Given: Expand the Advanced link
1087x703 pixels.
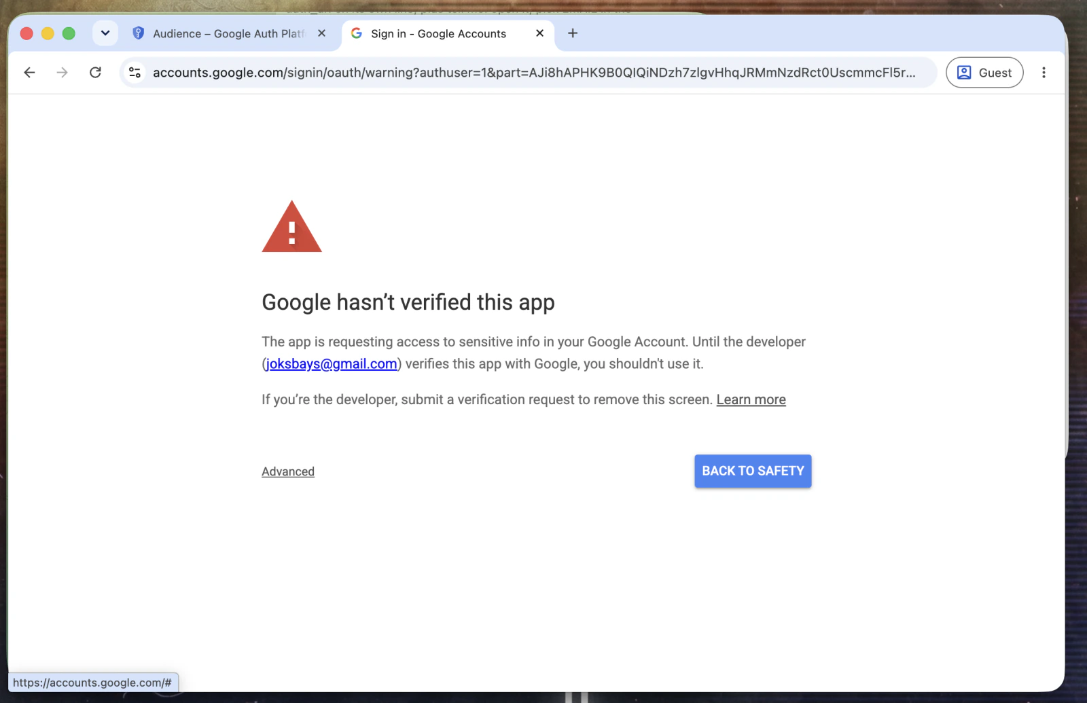Looking at the screenshot, I should click(288, 471).
